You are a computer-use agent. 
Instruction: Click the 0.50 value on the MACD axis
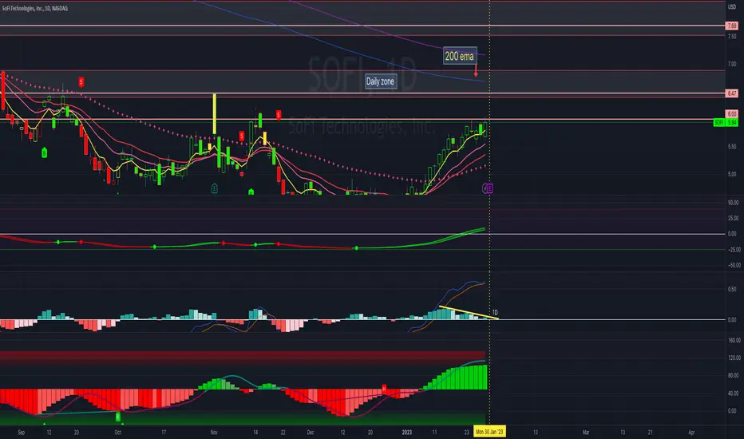[x=732, y=289]
